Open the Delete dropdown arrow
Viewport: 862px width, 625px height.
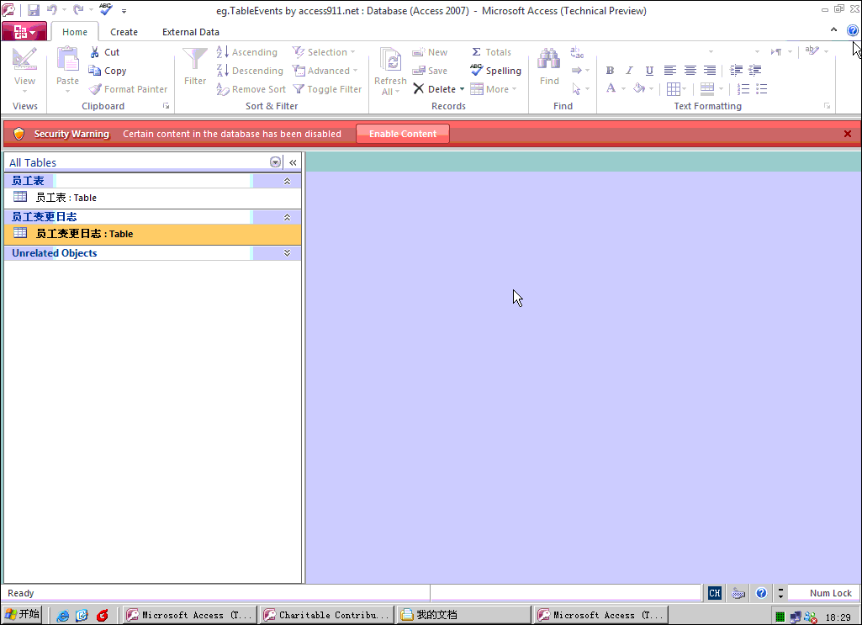coord(462,89)
